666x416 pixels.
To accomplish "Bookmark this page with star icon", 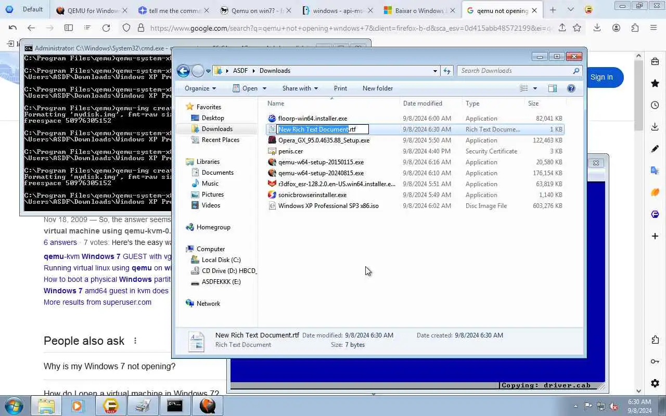I will (577, 28).
